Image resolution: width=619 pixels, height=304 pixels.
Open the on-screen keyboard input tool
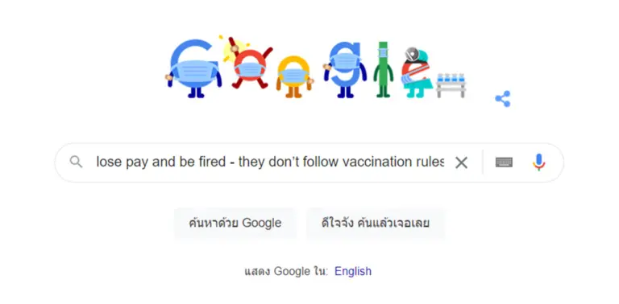point(504,162)
